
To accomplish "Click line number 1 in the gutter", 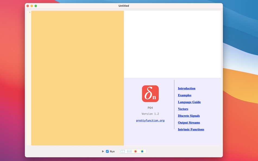I will click(x=30, y=12).
